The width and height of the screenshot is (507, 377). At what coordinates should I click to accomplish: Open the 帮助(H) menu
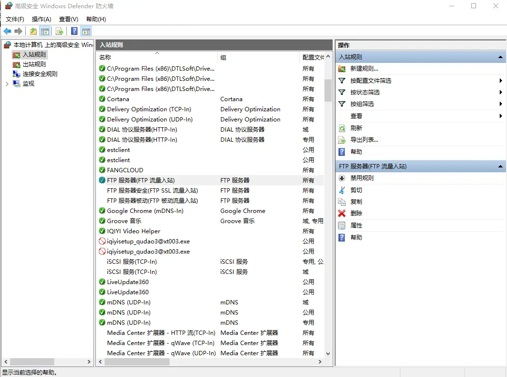(96, 19)
